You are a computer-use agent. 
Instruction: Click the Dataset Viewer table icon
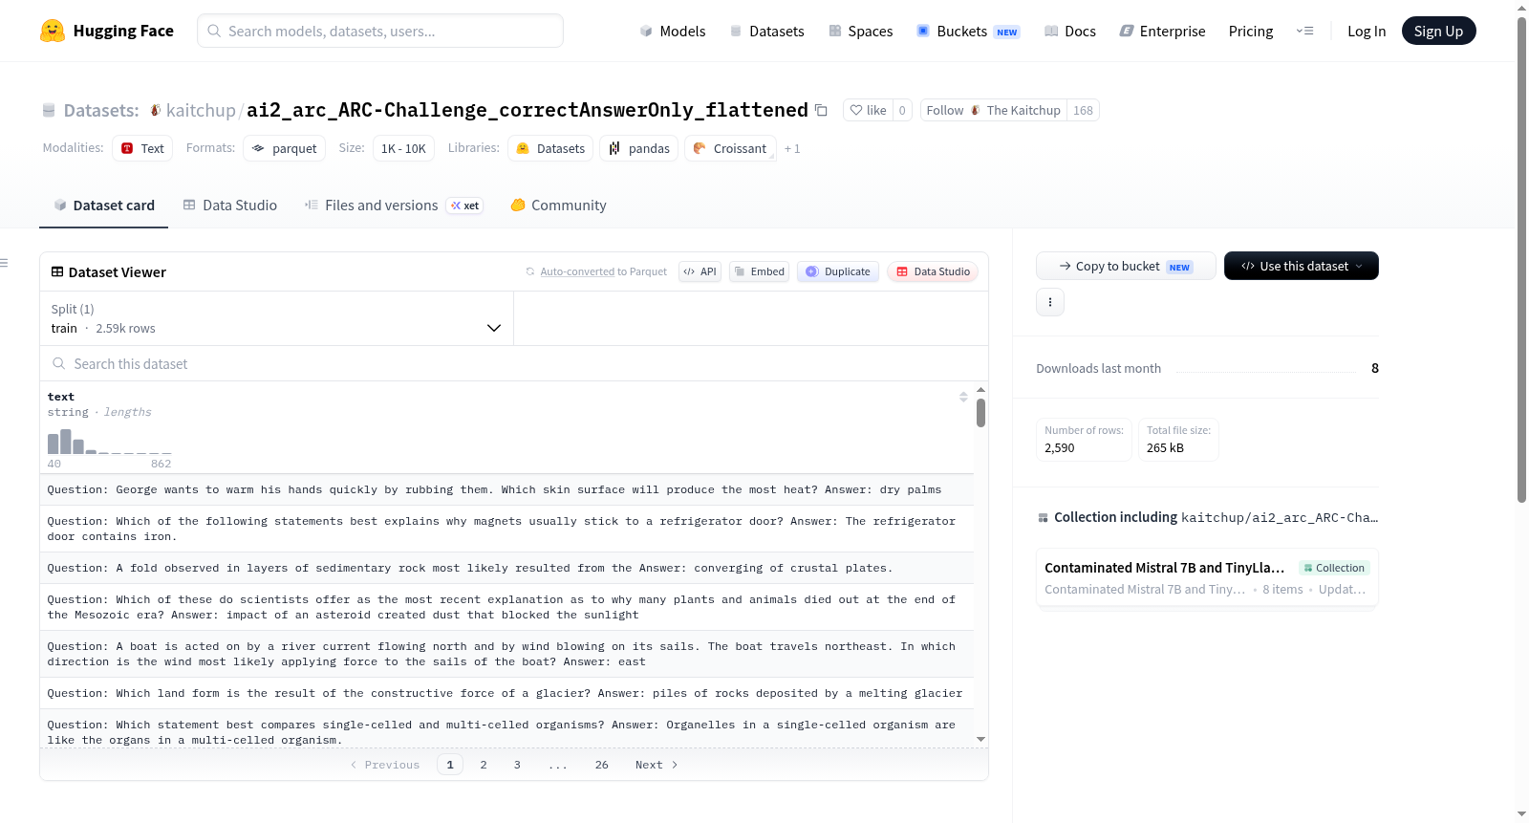(57, 271)
